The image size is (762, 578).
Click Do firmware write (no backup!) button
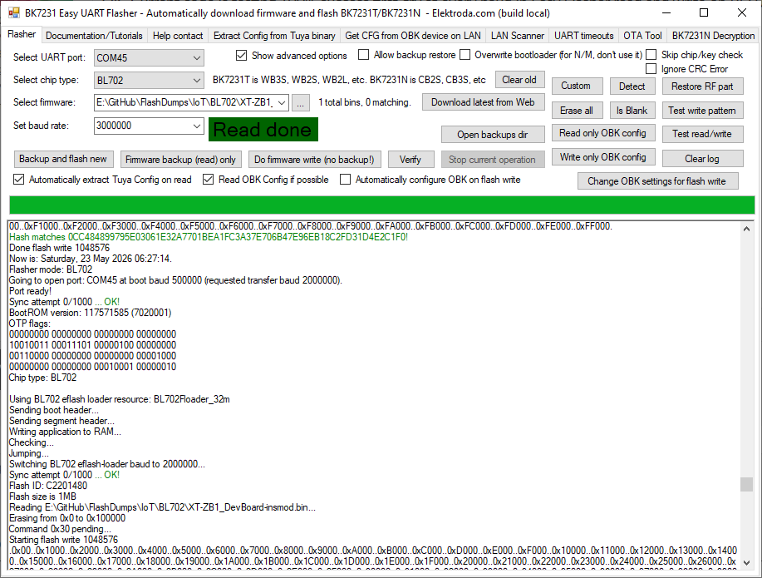(314, 160)
